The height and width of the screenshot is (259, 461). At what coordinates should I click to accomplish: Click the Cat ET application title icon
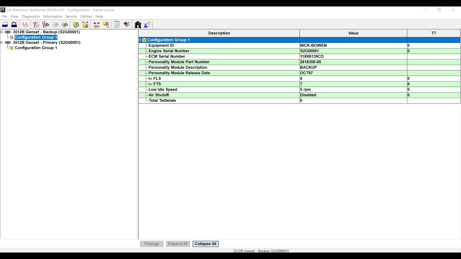click(x=3, y=10)
